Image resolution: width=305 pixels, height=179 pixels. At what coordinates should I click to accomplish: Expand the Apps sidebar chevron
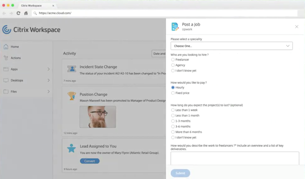click(x=48, y=69)
